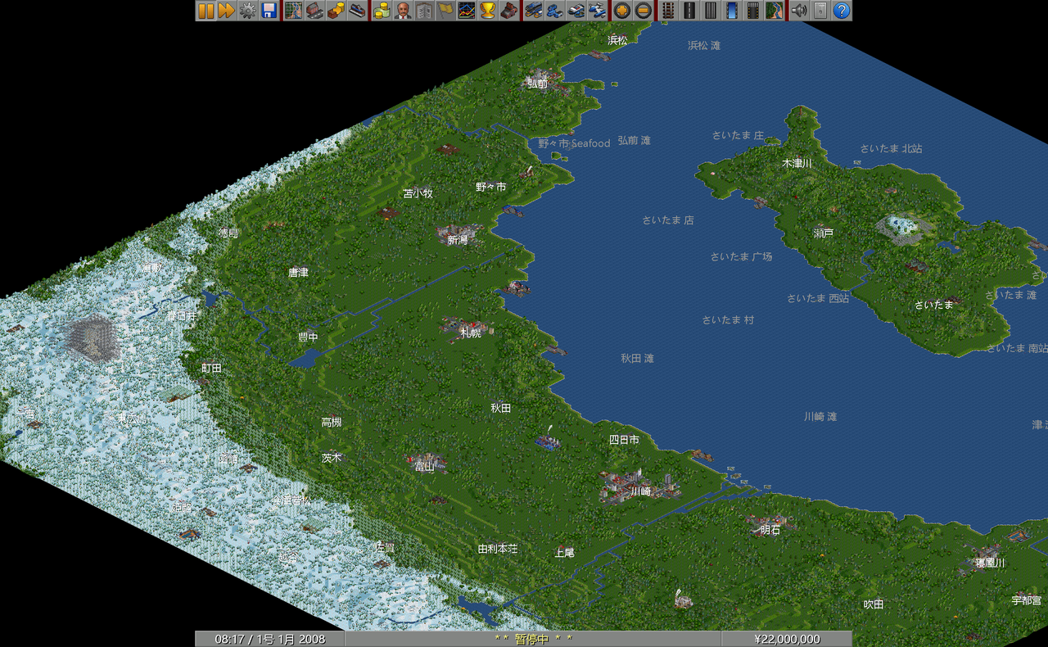The width and height of the screenshot is (1048, 647).
Task: Select the 上尾 town label
Action: 564,553
